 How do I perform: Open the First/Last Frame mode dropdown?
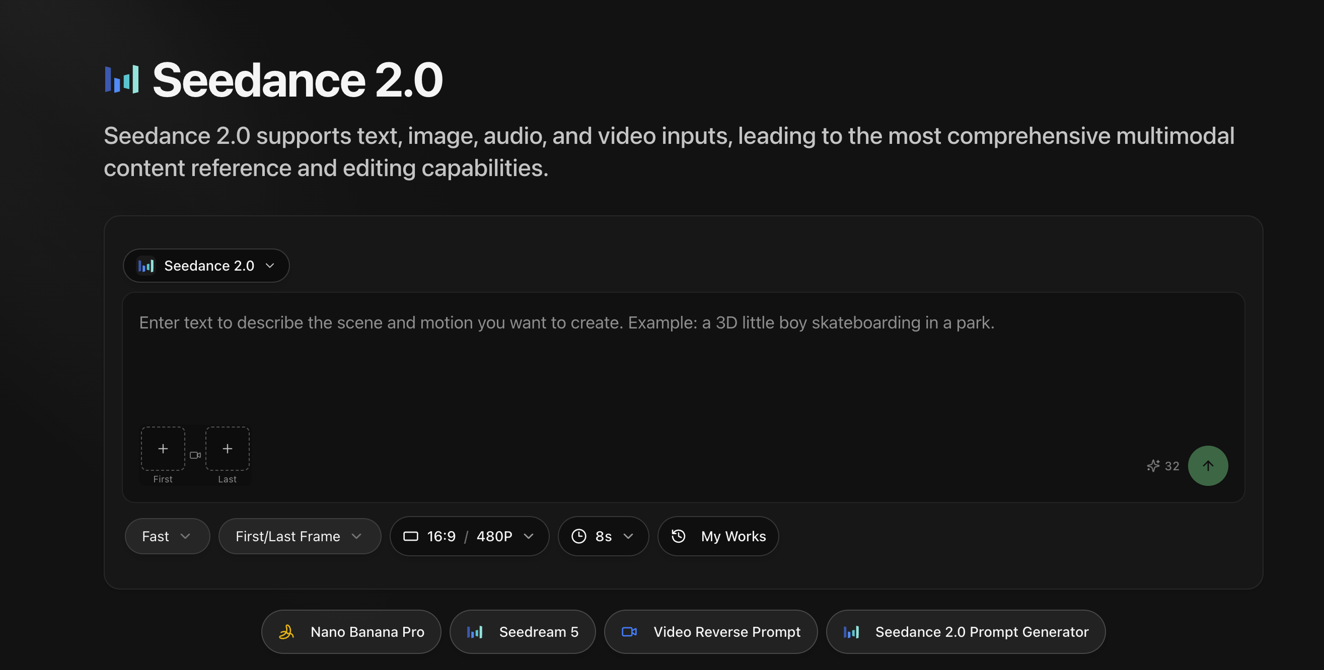[300, 536]
